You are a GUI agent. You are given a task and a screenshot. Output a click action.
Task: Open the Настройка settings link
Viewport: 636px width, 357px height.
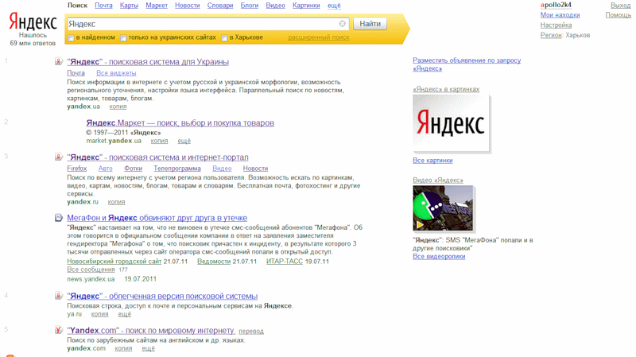pos(556,25)
